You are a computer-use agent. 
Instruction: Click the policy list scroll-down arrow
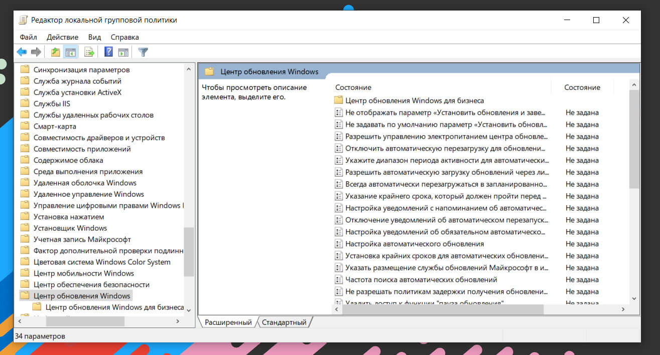tap(634, 298)
